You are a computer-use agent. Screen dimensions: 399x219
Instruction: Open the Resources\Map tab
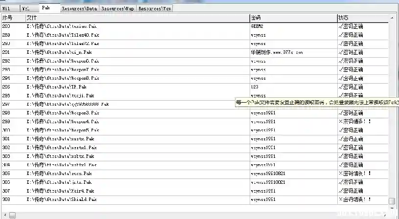[x=117, y=9]
